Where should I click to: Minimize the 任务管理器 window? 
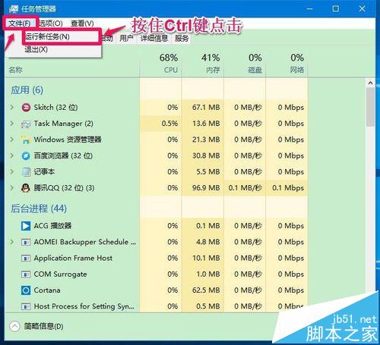coord(309,9)
